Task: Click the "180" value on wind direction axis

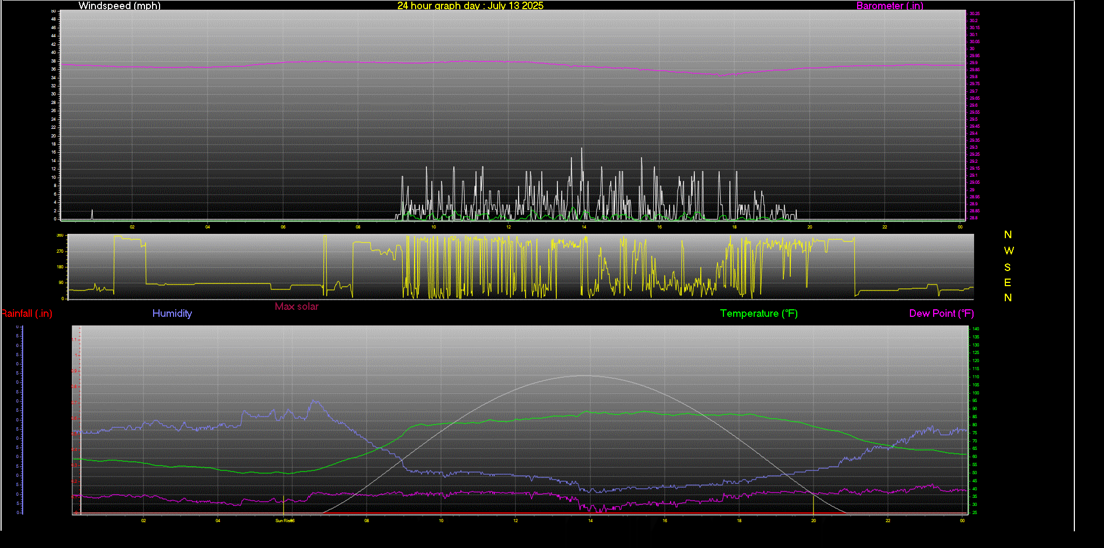Action: [60, 267]
